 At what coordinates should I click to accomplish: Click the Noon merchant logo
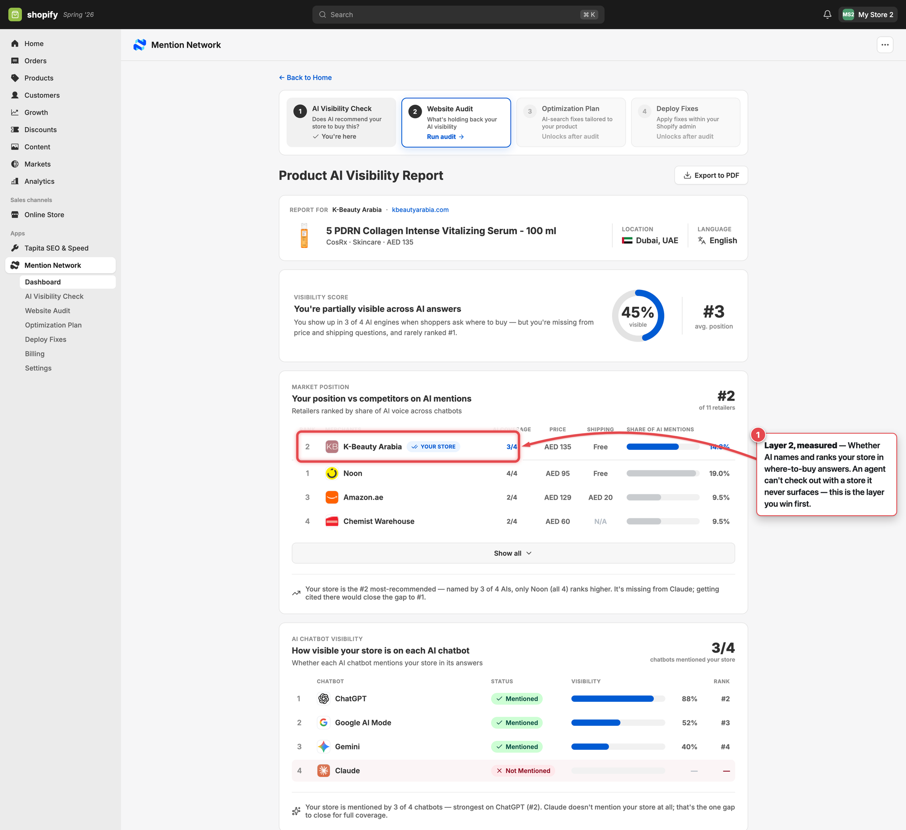(x=332, y=473)
